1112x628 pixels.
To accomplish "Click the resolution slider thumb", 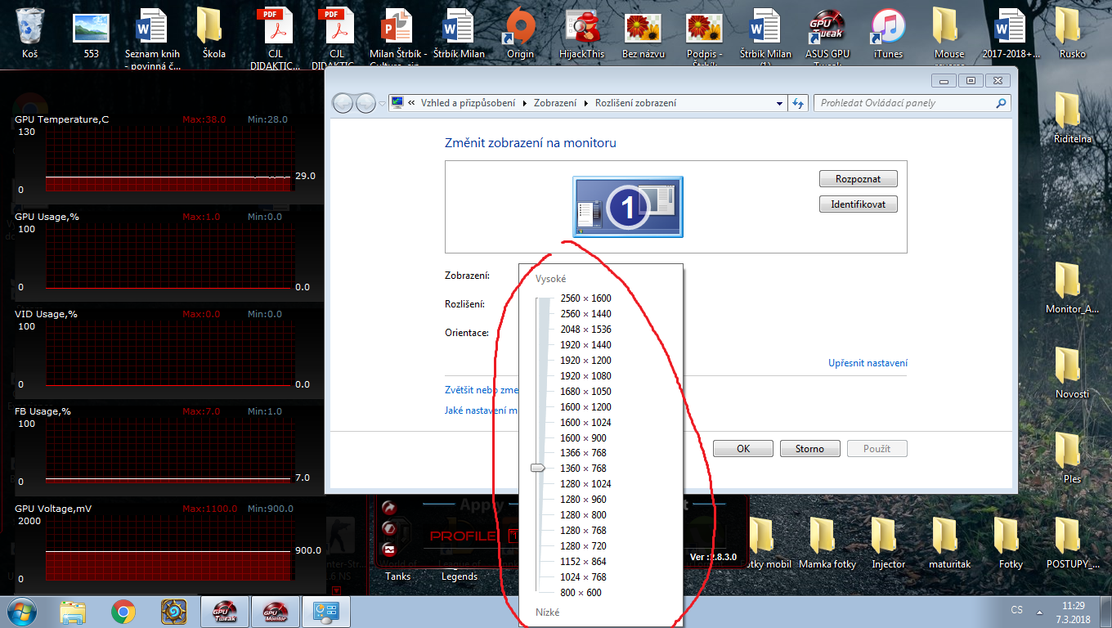I will (x=537, y=469).
